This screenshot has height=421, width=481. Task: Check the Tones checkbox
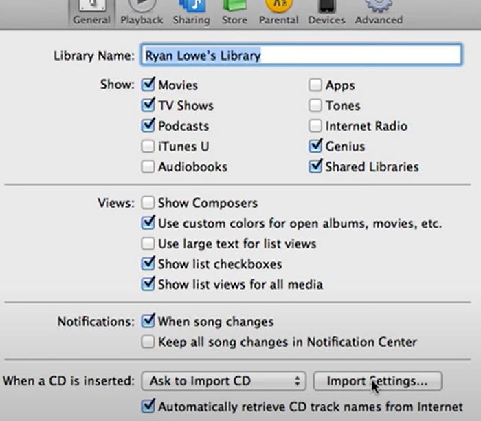[315, 105]
